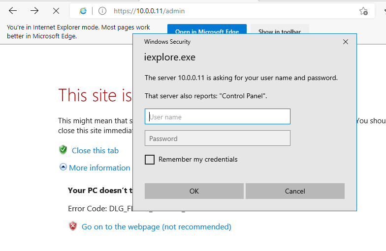Close the Windows Security dialog
The height and width of the screenshot is (251, 386).
pos(346,42)
